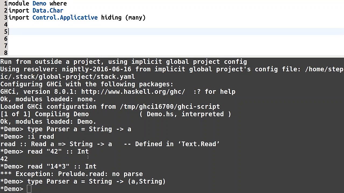Click '(many)' in the import line

(135, 18)
